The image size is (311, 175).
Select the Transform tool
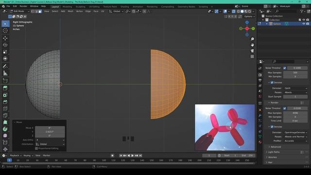(5, 59)
